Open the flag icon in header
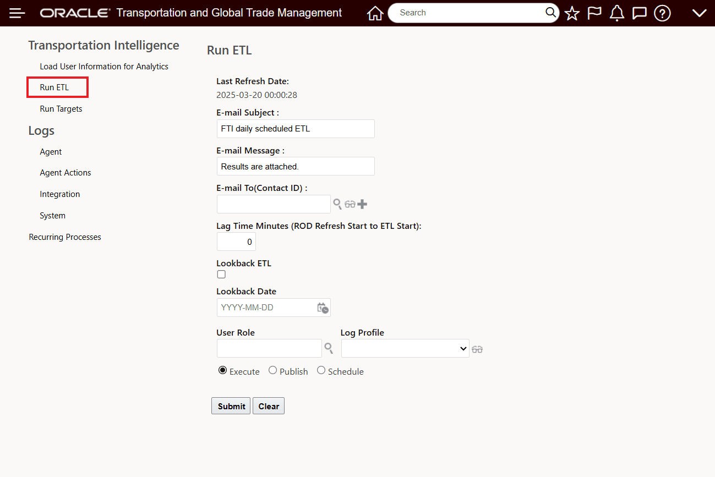This screenshot has width=715, height=477. 594,13
